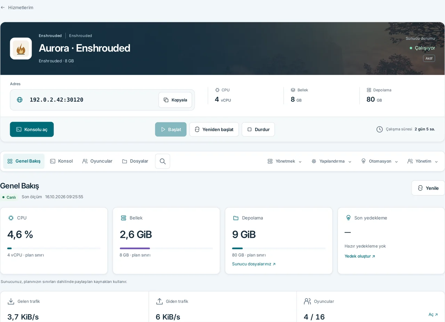Click the Bellek memory icon in the usage card
The image size is (445, 322).
[123, 218]
